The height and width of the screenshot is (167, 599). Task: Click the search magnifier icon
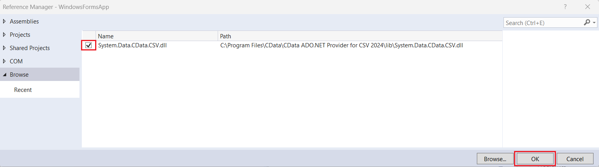[x=586, y=23]
